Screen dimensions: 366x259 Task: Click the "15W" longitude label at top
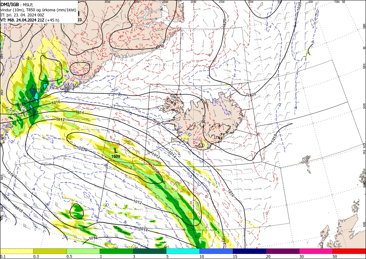tap(221, 1)
